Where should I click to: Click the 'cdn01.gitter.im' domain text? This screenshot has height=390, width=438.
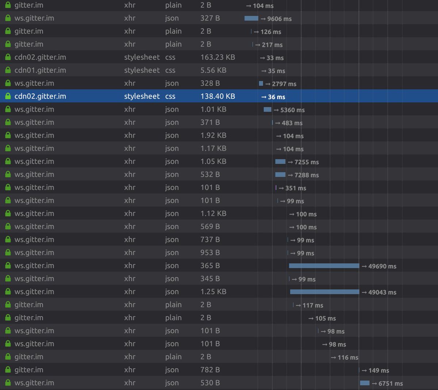click(x=40, y=70)
